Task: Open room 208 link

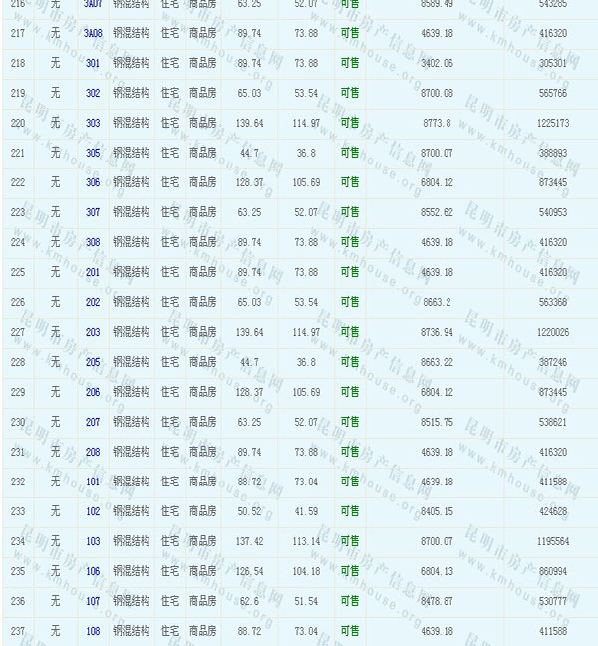Action: [x=93, y=452]
